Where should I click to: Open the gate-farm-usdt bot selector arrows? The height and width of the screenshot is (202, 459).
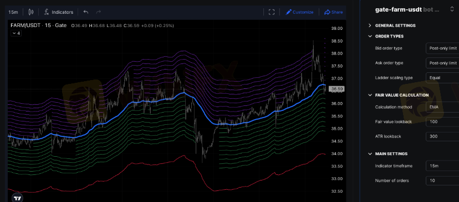click(x=452, y=9)
